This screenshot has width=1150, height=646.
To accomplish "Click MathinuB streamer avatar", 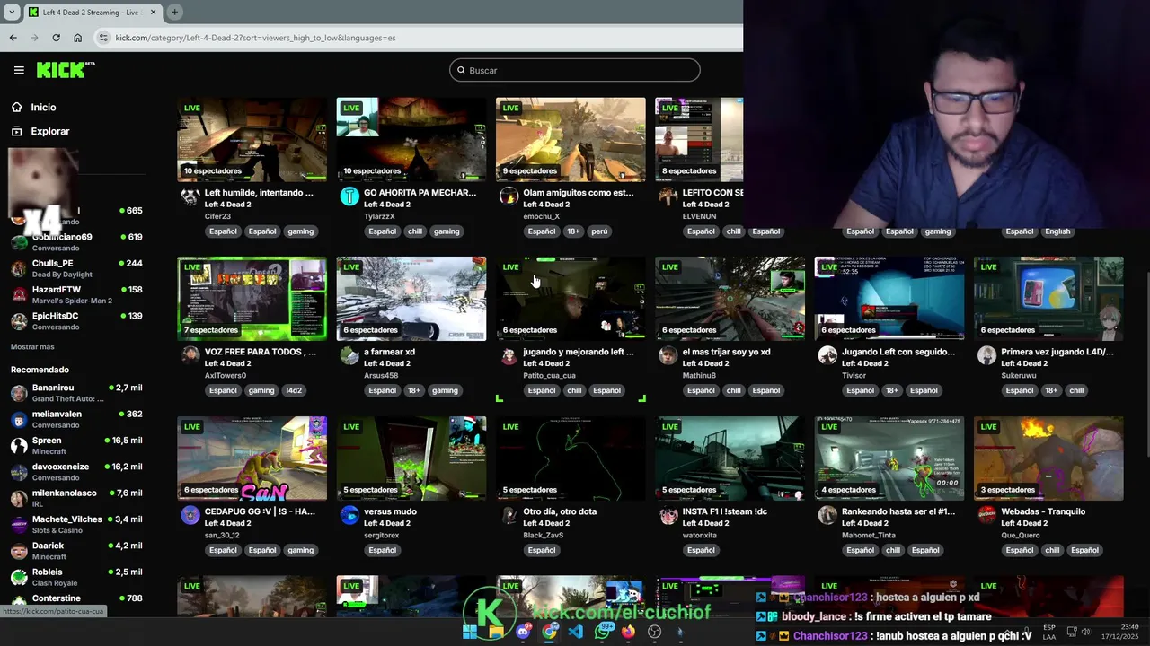I will [x=668, y=355].
